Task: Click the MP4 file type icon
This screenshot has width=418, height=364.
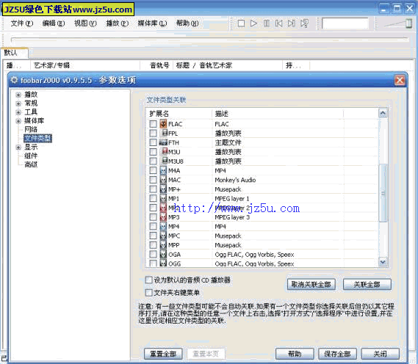Action: pyautogui.click(x=163, y=226)
